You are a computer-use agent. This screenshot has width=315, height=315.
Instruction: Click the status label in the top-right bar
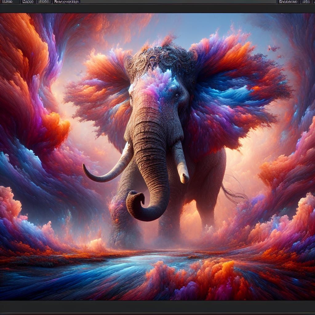click(288, 2)
